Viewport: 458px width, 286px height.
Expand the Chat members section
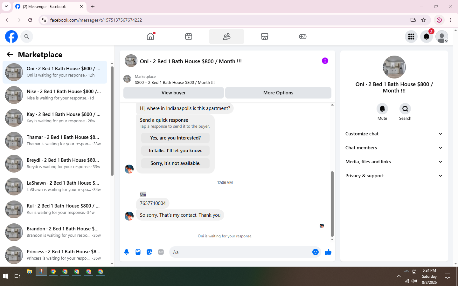394,148
